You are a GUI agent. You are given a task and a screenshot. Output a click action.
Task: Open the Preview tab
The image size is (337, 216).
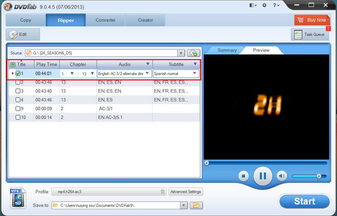coord(261,50)
